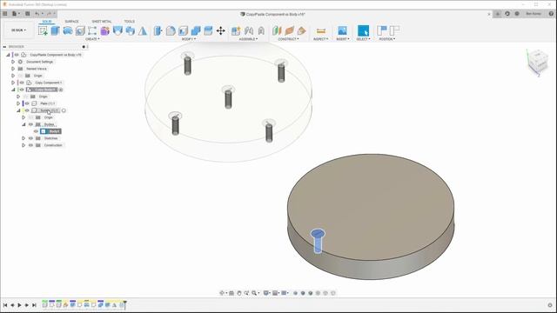Select the Fillet tool
The image size is (557, 313).
(171, 31)
